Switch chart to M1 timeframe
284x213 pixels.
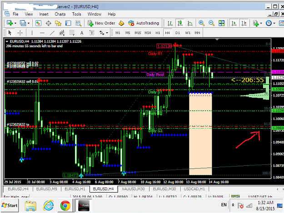118,33
